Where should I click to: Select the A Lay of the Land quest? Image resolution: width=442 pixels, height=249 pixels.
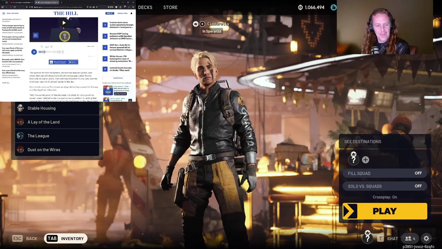[57, 122]
